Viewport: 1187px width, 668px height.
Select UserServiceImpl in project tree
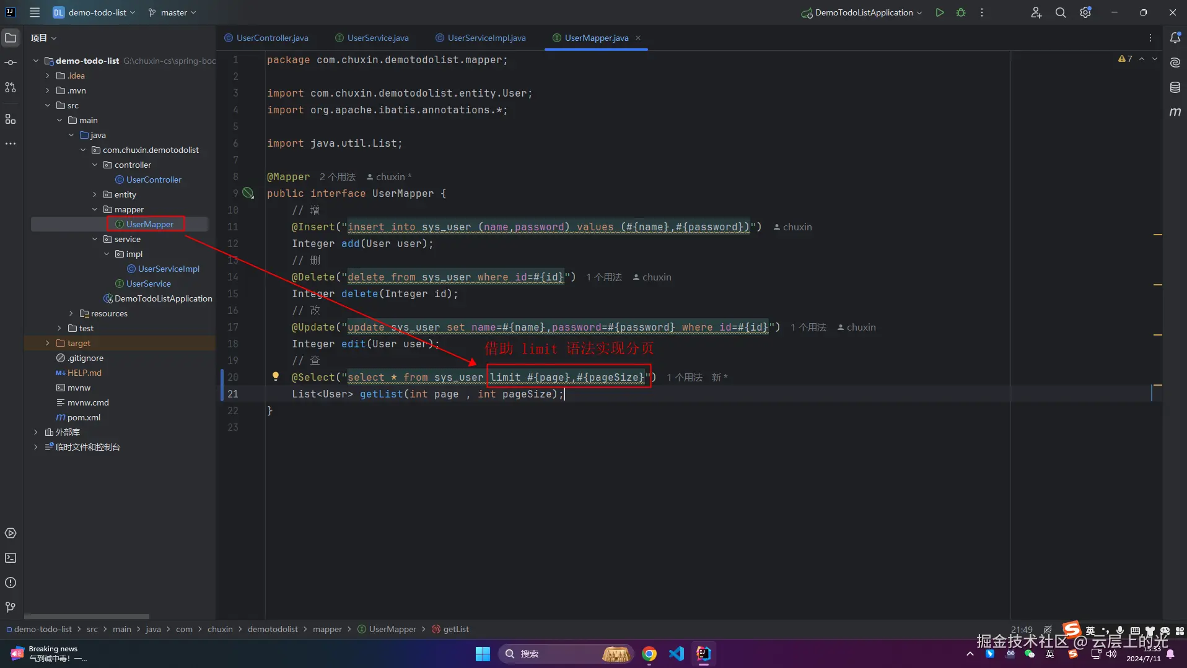pos(163,269)
